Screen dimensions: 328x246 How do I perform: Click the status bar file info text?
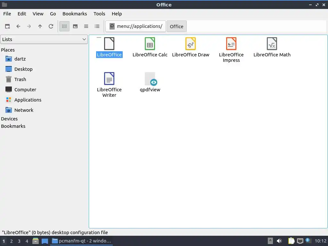pos(55,233)
